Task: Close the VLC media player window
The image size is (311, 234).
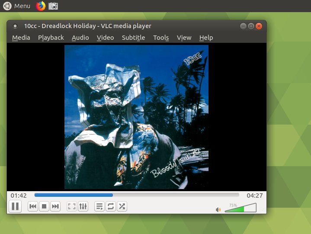Action: click(259, 26)
